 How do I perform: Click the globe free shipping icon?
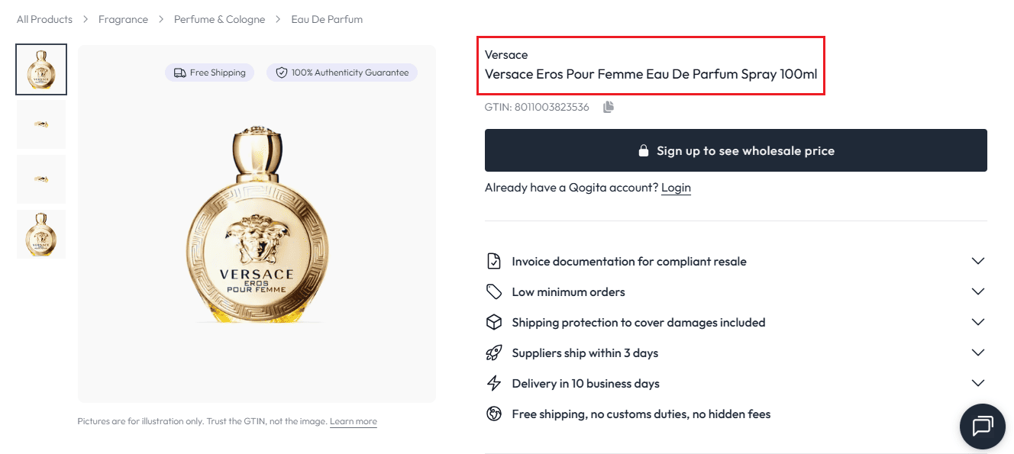click(494, 414)
